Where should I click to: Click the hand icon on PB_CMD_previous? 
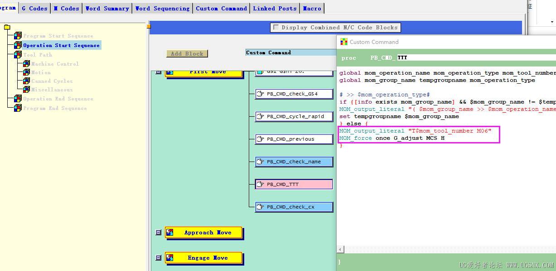click(x=260, y=139)
